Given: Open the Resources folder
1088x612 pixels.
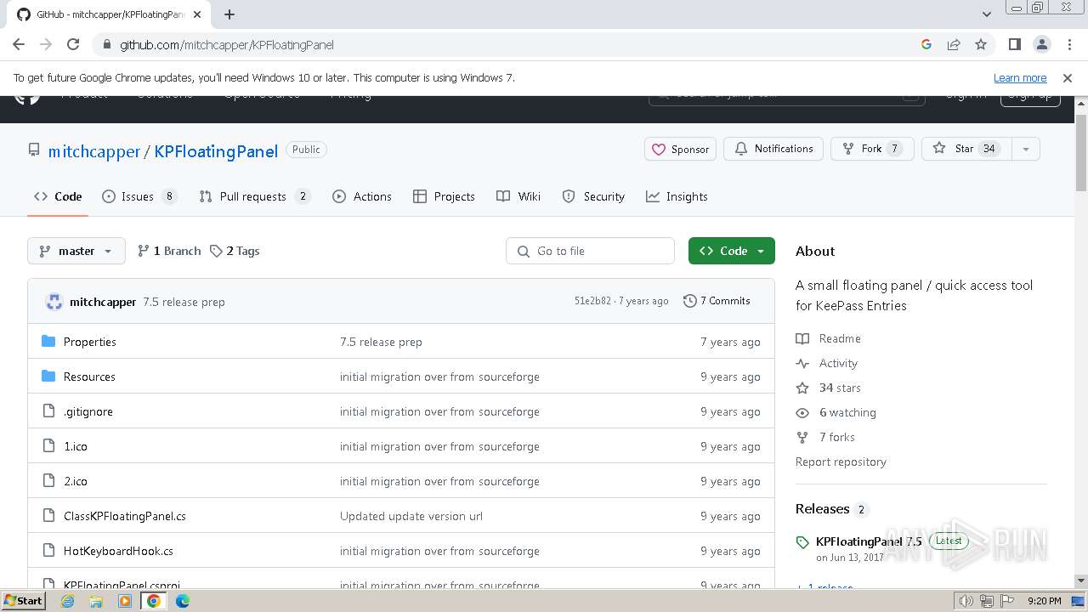Looking at the screenshot, I should pyautogui.click(x=89, y=377).
